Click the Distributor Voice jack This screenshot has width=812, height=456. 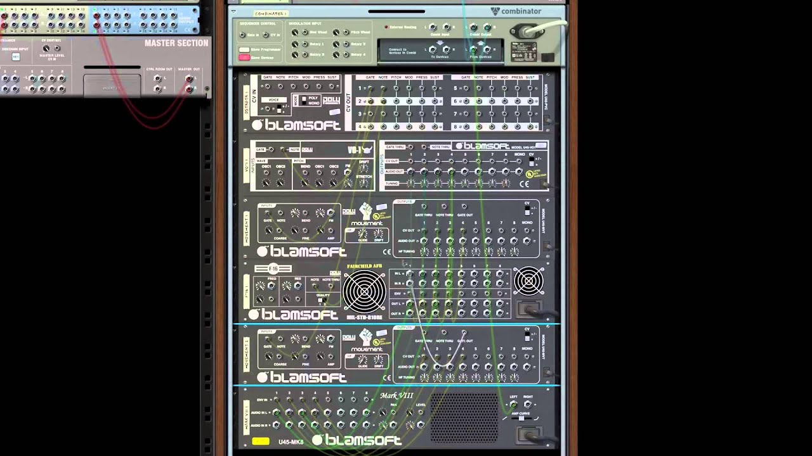268,109
